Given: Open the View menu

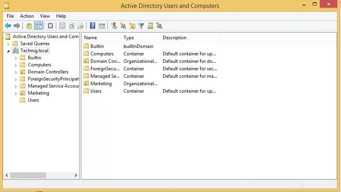Looking at the screenshot, I should [x=45, y=16].
